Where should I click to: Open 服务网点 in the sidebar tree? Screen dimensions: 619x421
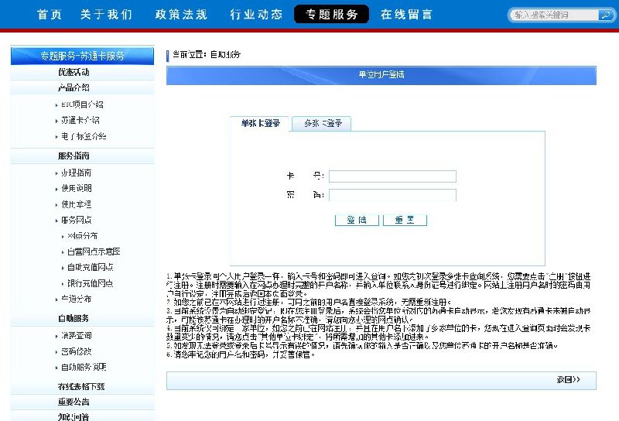pyautogui.click(x=77, y=220)
